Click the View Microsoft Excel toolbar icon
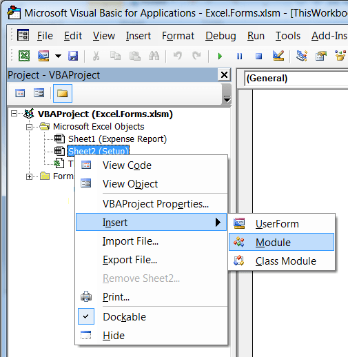Image resolution: width=348 pixels, height=357 pixels. click(24, 56)
